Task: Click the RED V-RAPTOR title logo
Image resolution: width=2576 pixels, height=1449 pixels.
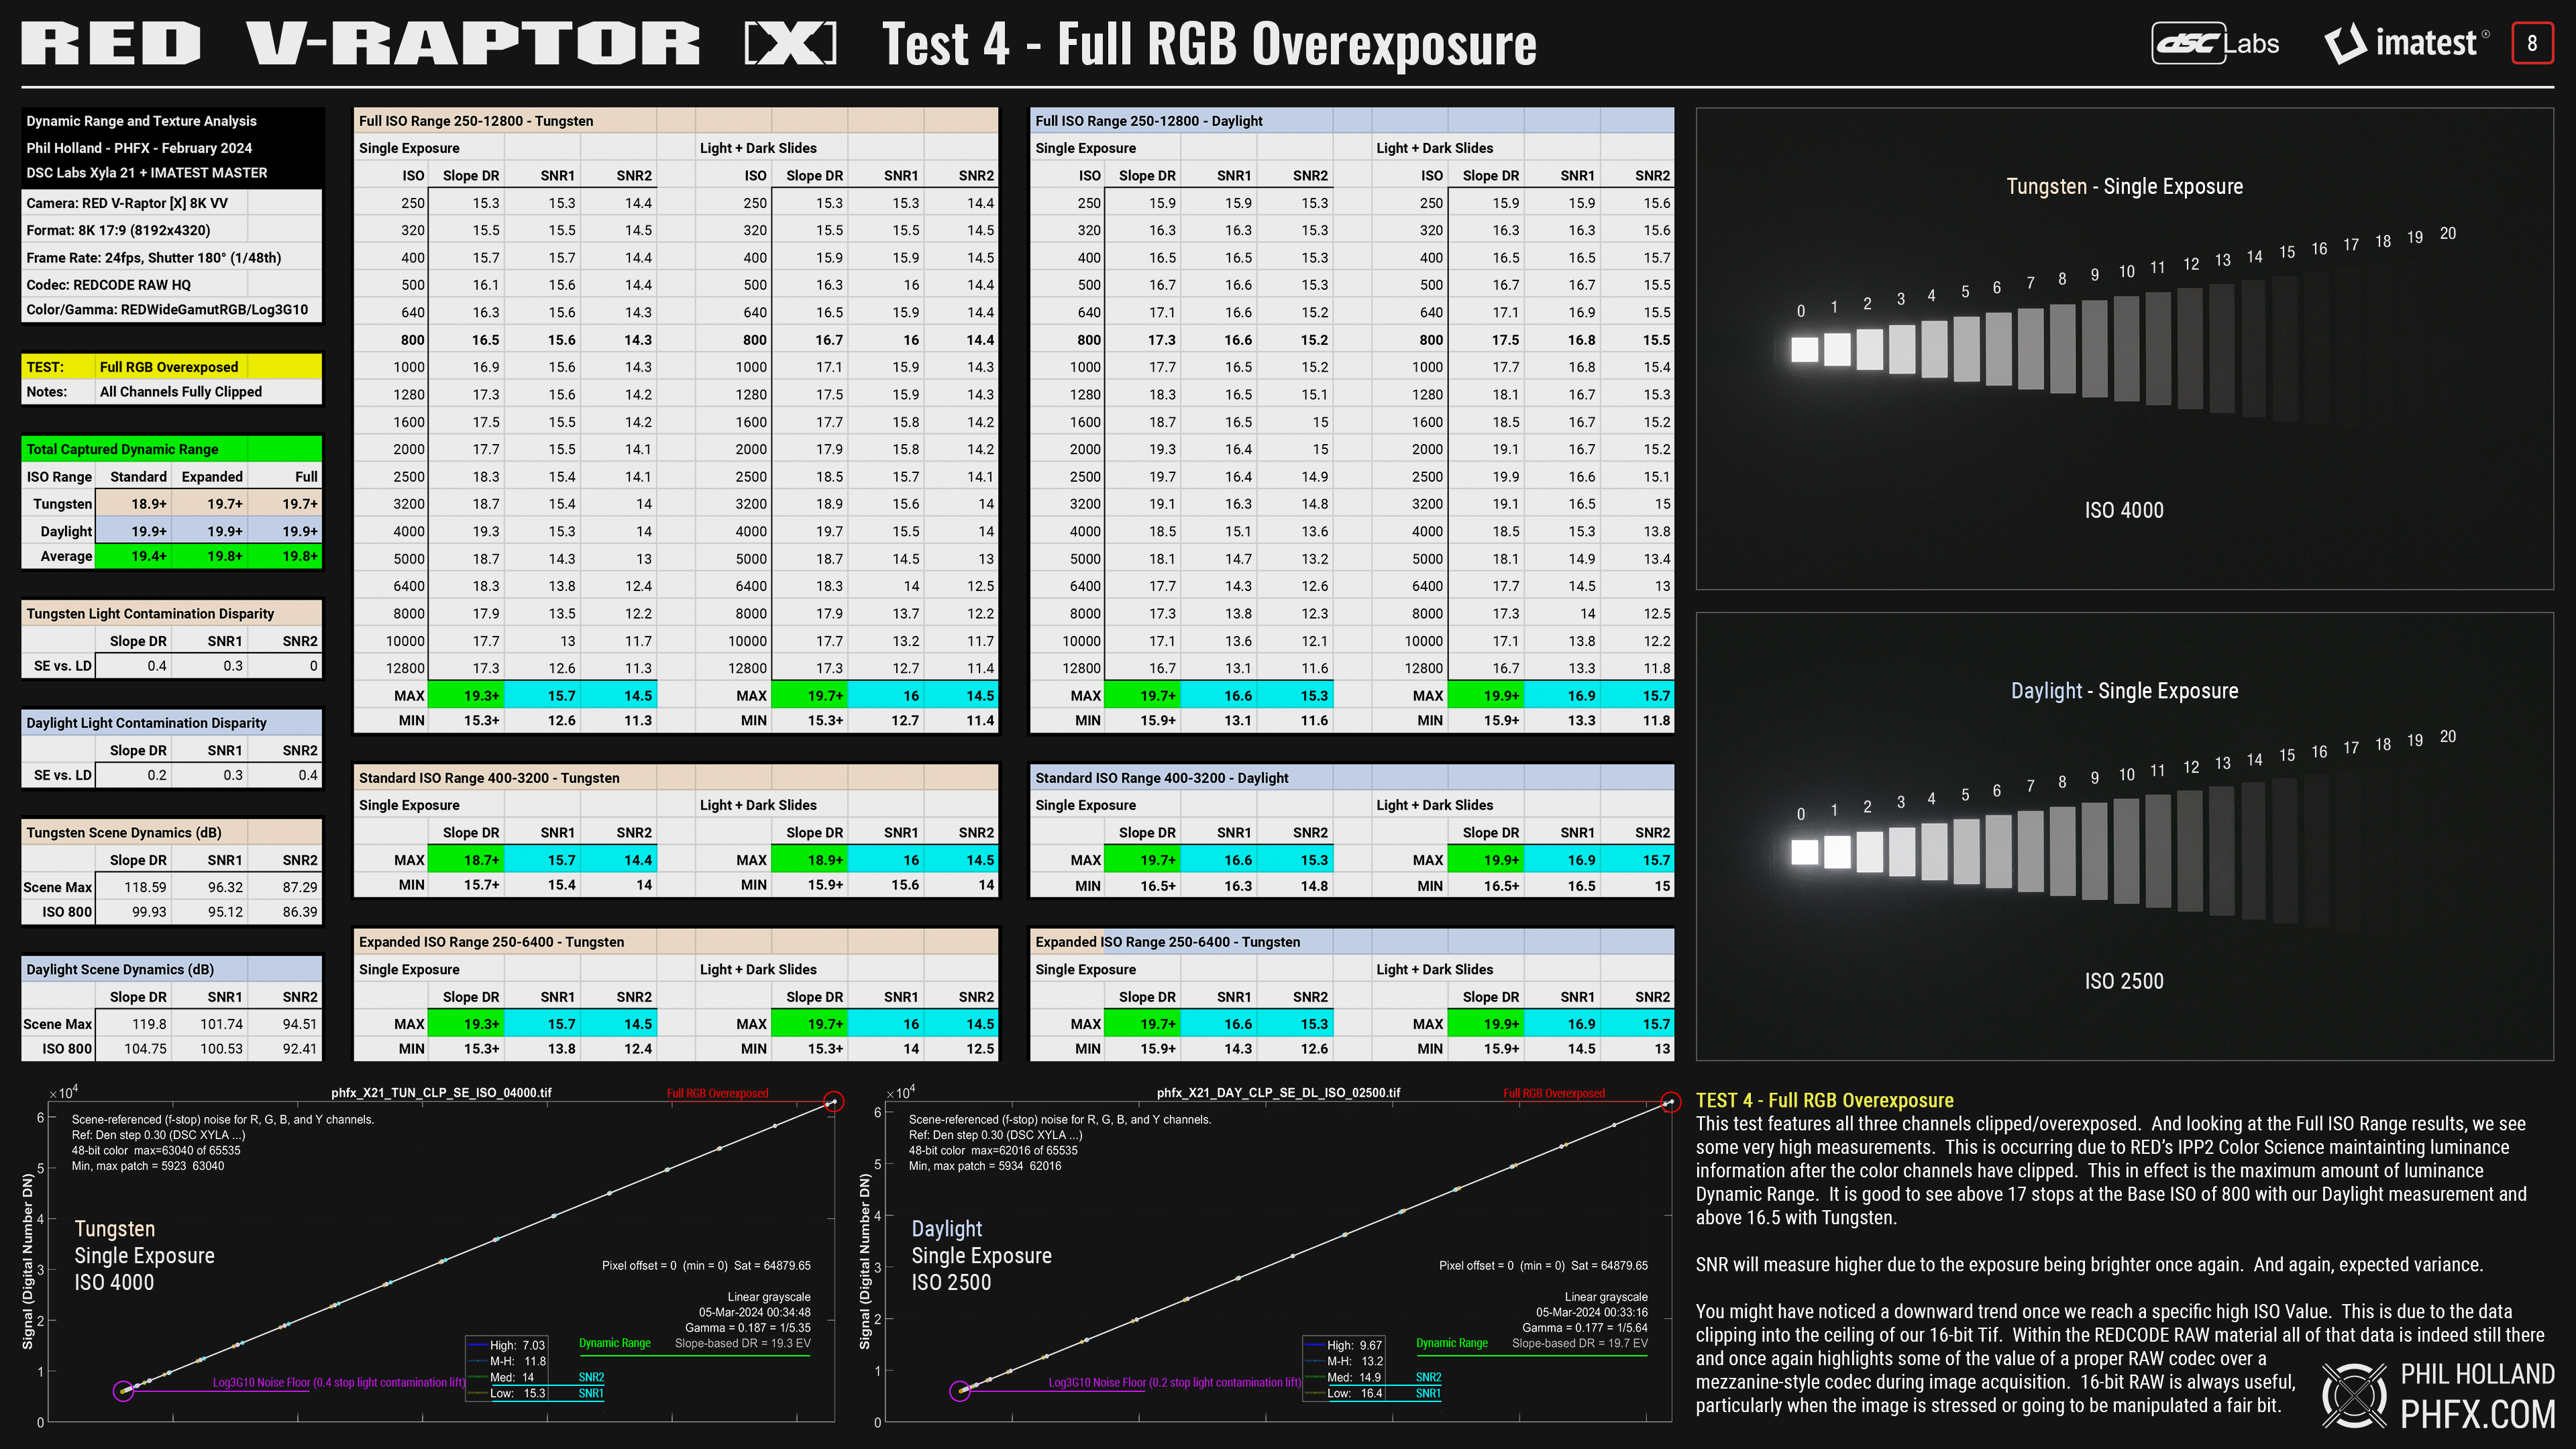Action: [360, 43]
